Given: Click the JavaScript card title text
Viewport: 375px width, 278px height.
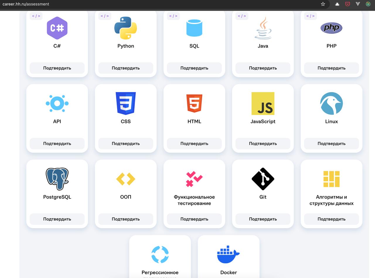Looking at the screenshot, I should (x=263, y=121).
